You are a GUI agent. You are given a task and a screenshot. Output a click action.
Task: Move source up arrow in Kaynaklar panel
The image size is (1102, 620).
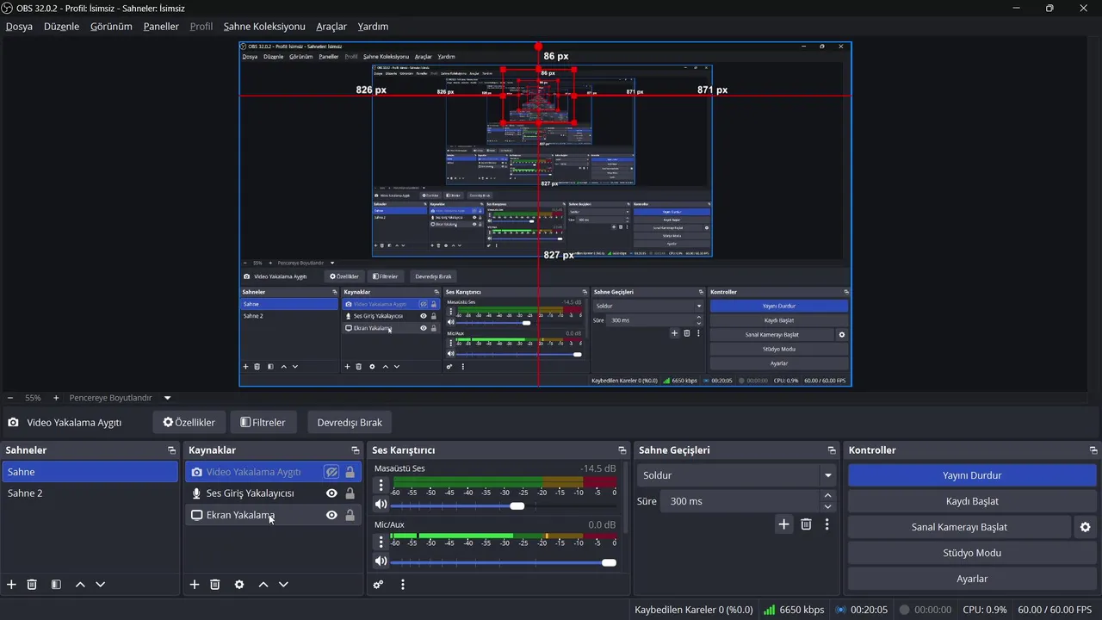point(263,584)
